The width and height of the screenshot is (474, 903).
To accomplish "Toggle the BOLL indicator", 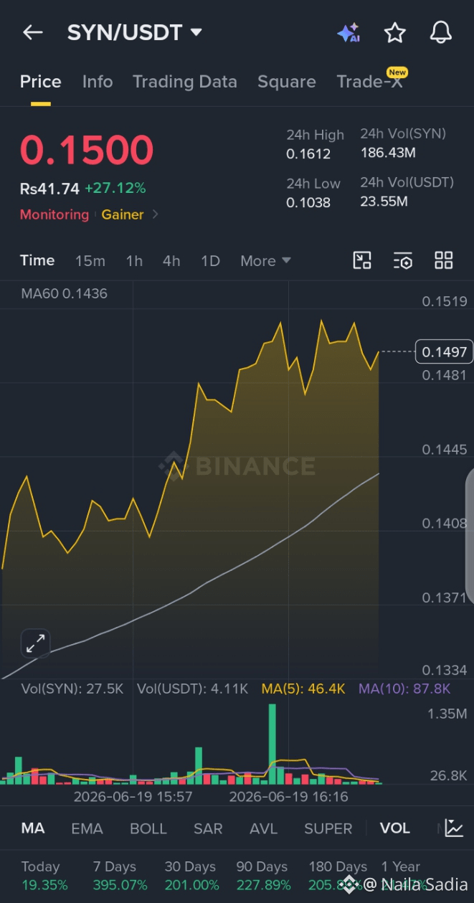I will [x=148, y=828].
